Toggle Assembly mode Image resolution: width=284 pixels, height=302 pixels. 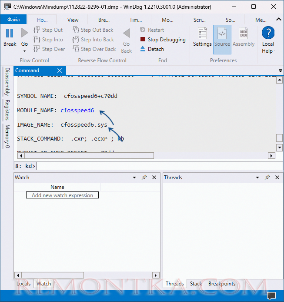click(x=244, y=37)
